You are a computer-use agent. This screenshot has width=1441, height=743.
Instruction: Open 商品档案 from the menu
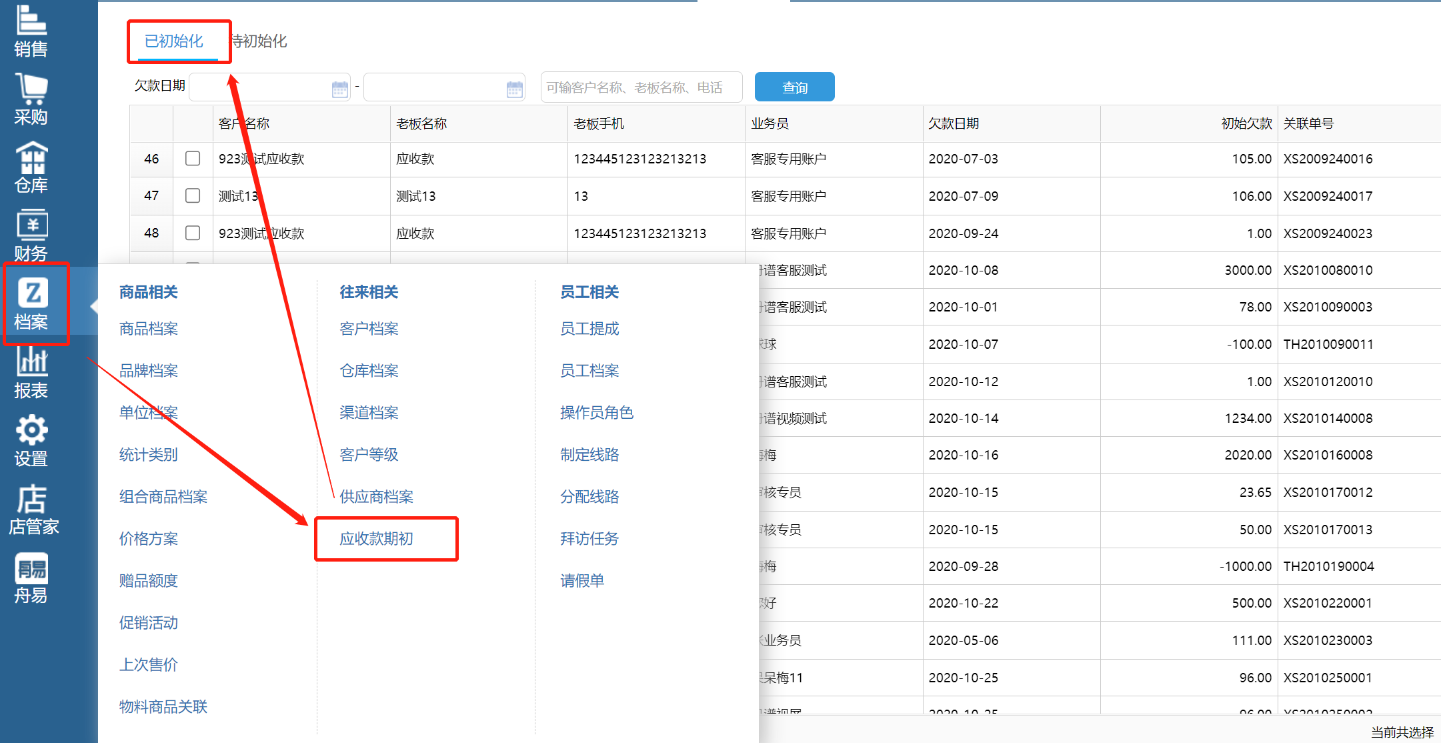149,329
